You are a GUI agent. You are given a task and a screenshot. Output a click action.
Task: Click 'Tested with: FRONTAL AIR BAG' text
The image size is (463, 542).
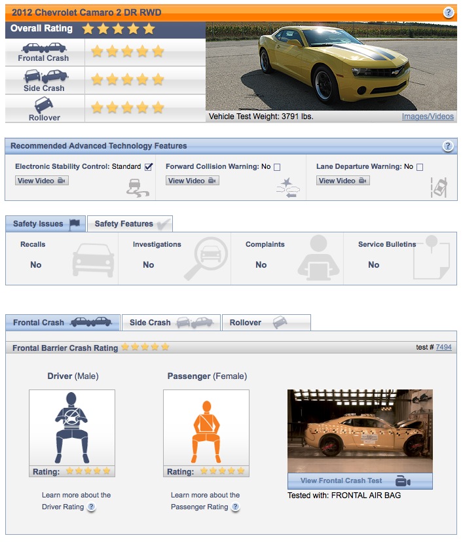(344, 496)
